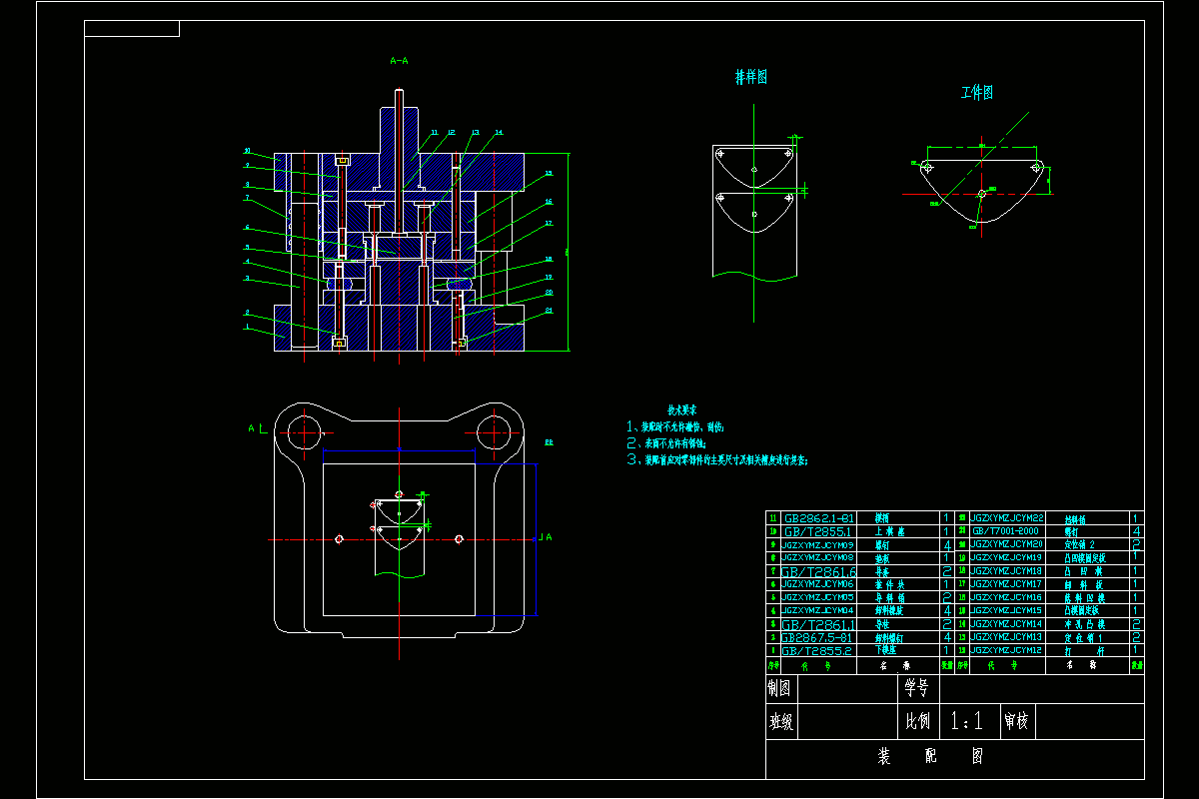Select technical requirement line numbered 3
The image size is (1199, 799).
click(x=717, y=459)
